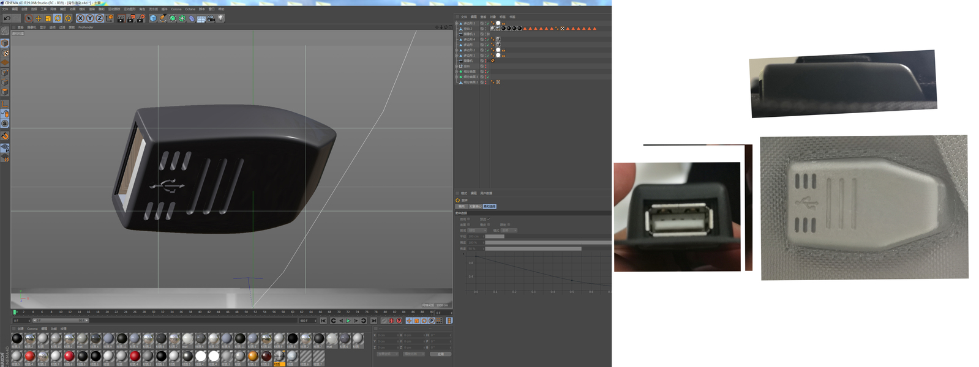Click Go to Start of animation button

coord(323,321)
